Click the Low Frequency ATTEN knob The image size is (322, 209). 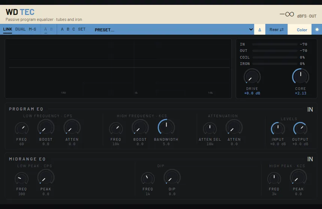point(72,128)
